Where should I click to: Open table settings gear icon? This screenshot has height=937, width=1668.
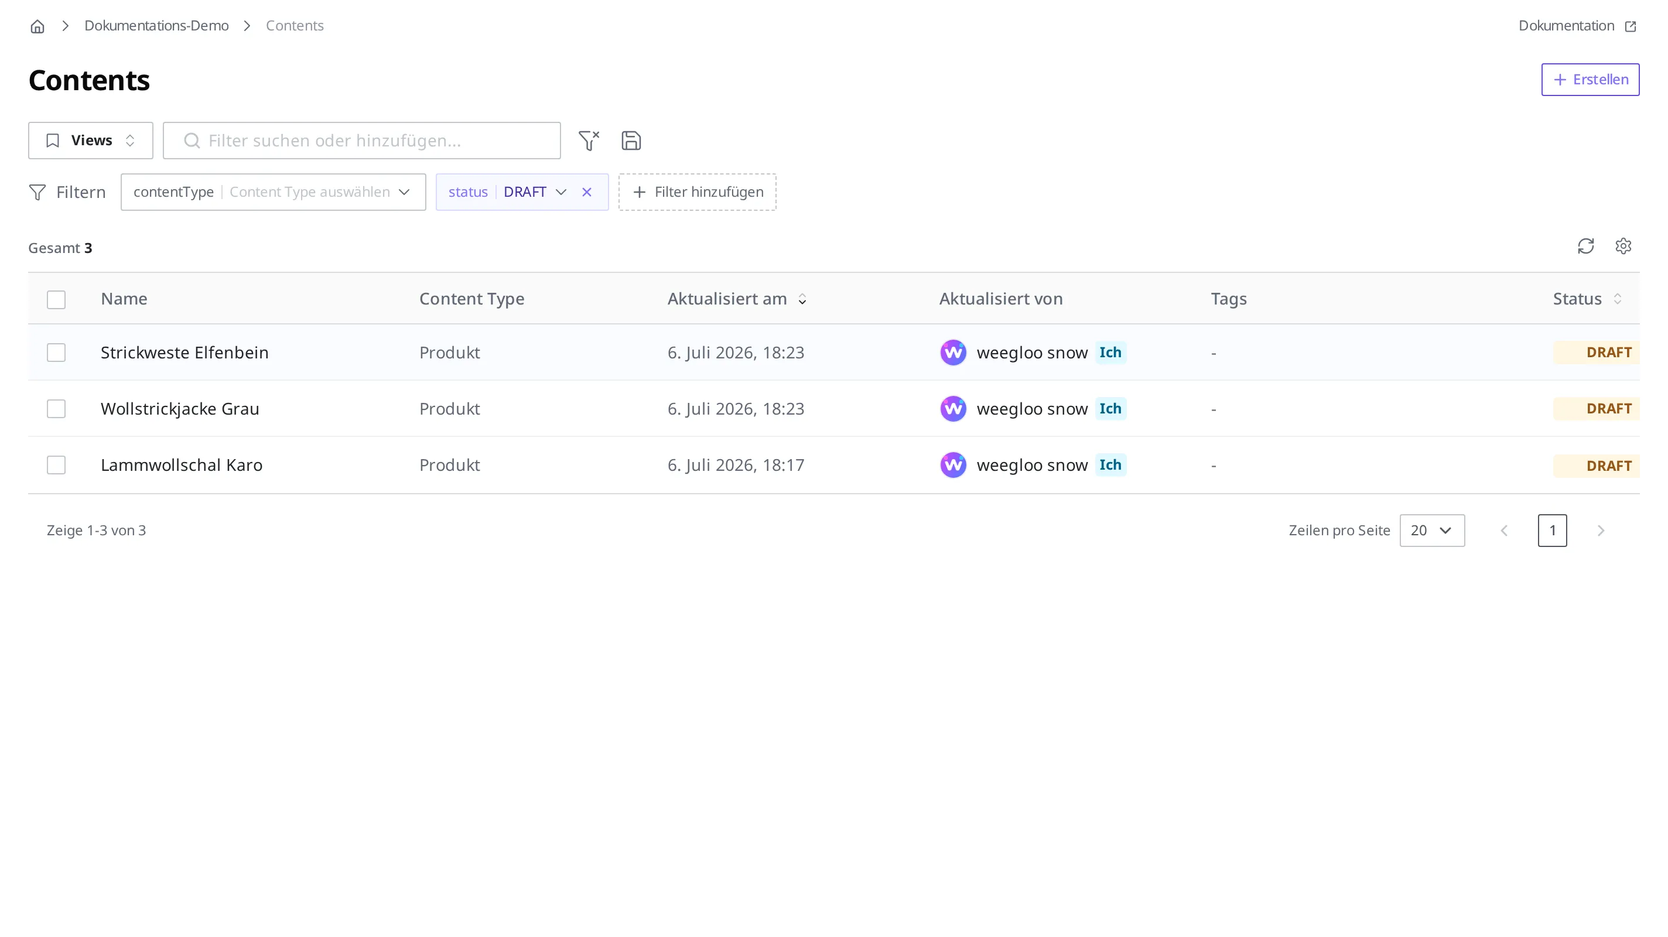(1623, 246)
